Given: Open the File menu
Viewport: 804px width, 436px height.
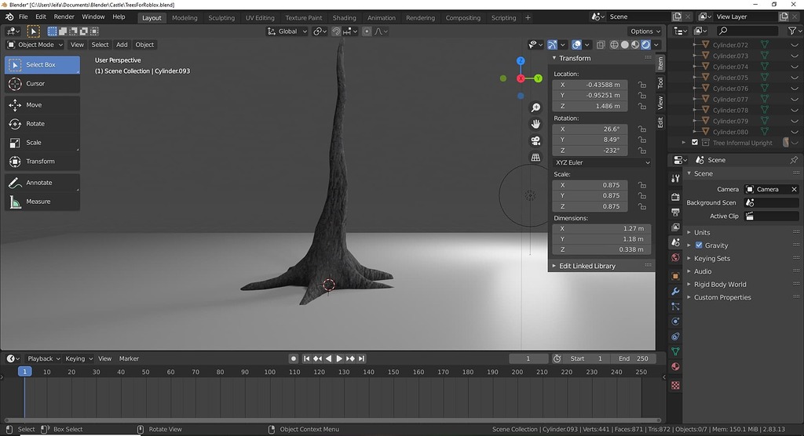Looking at the screenshot, I should 23,17.
